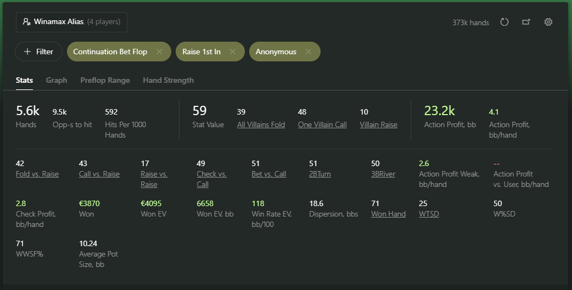The image size is (572, 290).
Task: Click the €3870 Won value
Action: (89, 203)
